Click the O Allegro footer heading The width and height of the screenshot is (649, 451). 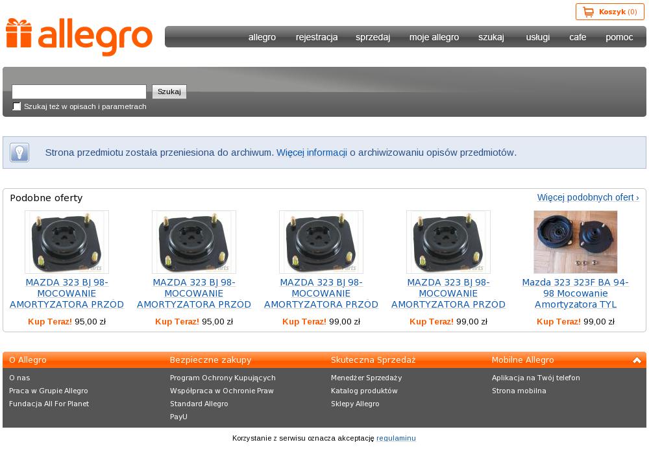coord(28,360)
